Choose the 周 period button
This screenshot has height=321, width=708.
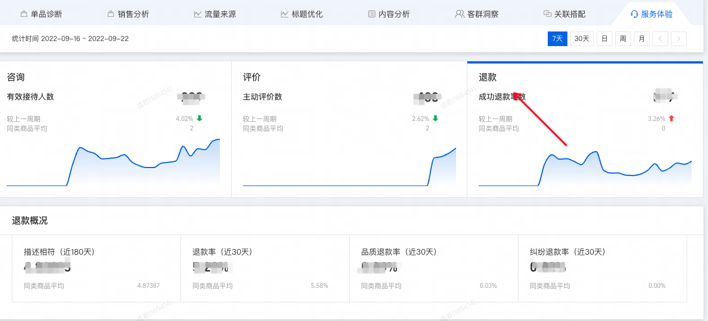(x=623, y=39)
